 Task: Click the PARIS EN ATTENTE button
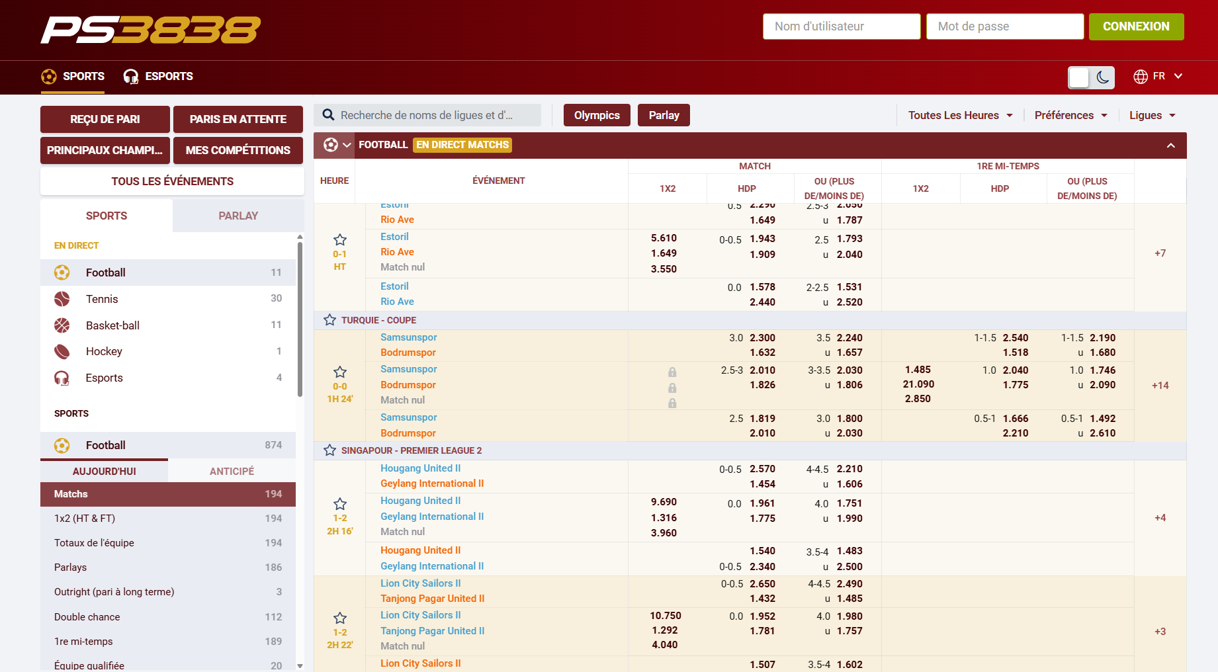(238, 119)
